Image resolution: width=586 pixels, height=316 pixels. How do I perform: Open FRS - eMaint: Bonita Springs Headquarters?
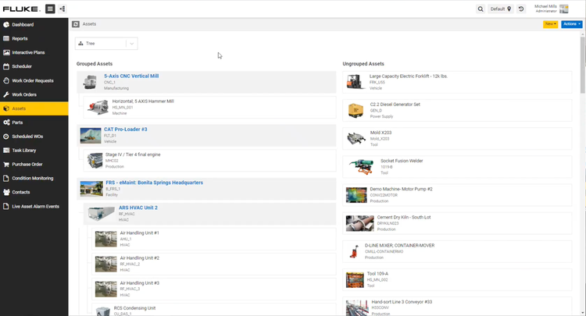[154, 183]
